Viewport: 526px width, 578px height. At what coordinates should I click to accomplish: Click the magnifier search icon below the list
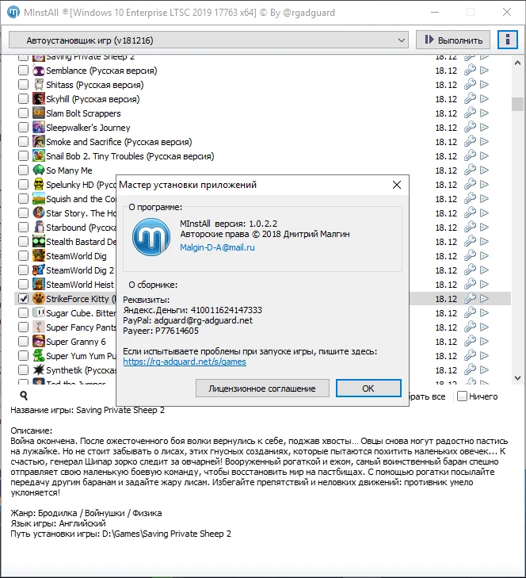tap(25, 395)
